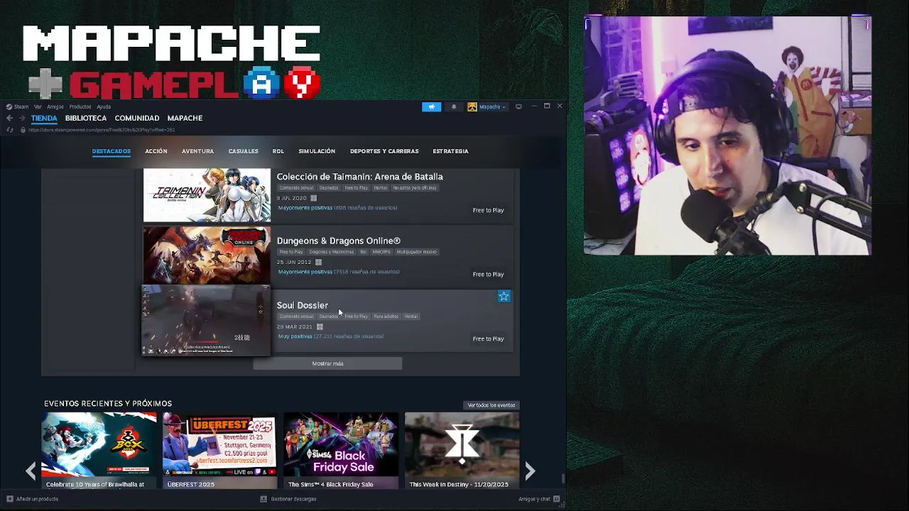
Task: Select the AVENTURA category tab
Action: point(197,151)
